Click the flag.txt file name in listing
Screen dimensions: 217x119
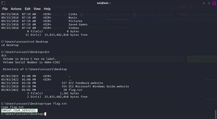[x=75, y=90]
